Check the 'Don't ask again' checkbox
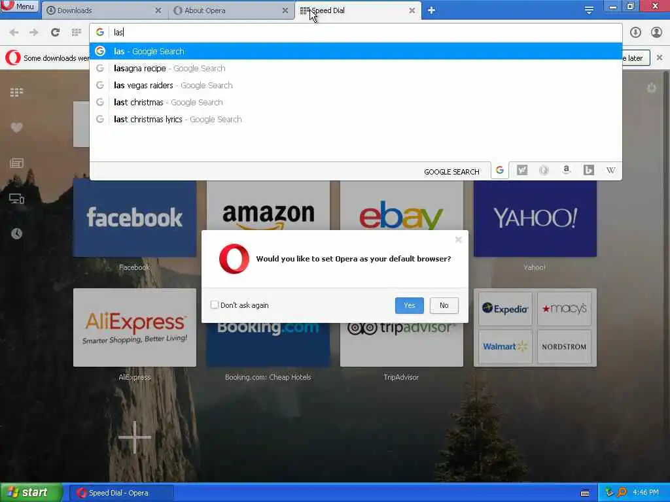Screen dimensions: 670x502 [x=215, y=305]
